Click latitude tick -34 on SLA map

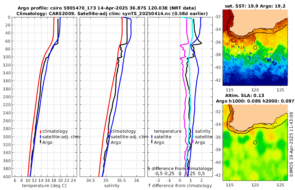click(218, 124)
